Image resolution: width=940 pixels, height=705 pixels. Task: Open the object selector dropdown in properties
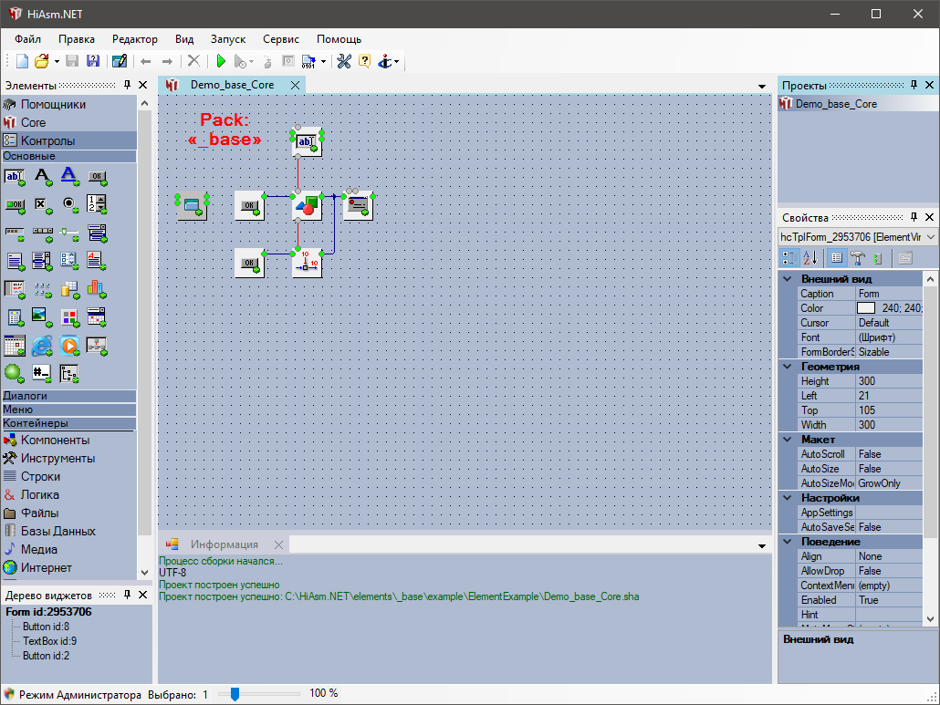[930, 237]
